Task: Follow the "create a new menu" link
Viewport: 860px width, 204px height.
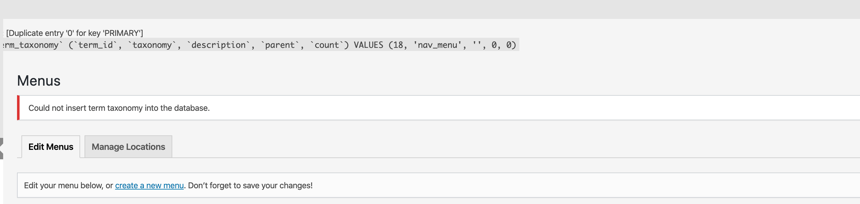Action: pyautogui.click(x=149, y=185)
